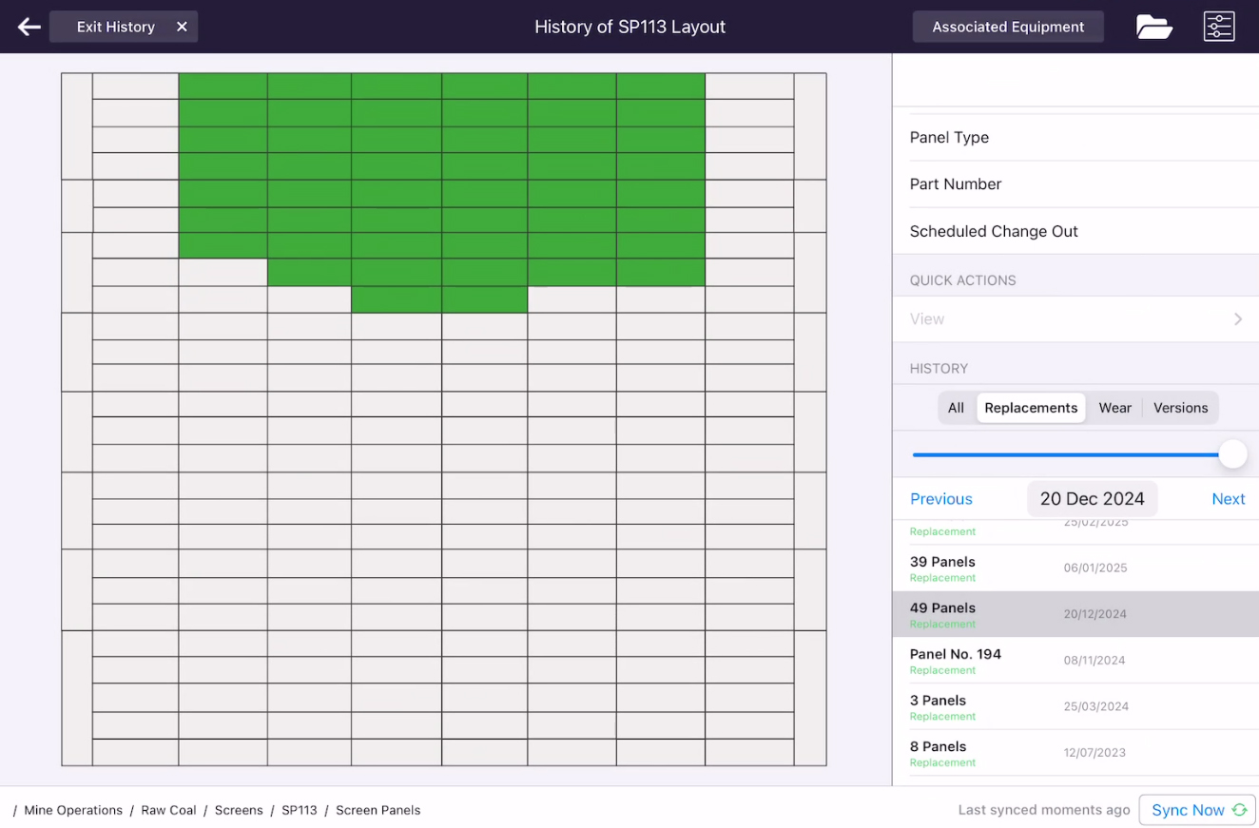Expand the View quick action chevron

1238,319
